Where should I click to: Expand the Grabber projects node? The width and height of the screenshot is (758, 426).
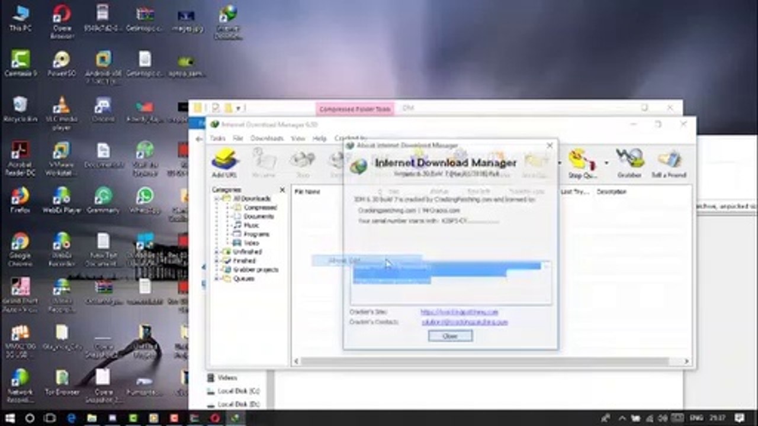tap(217, 270)
